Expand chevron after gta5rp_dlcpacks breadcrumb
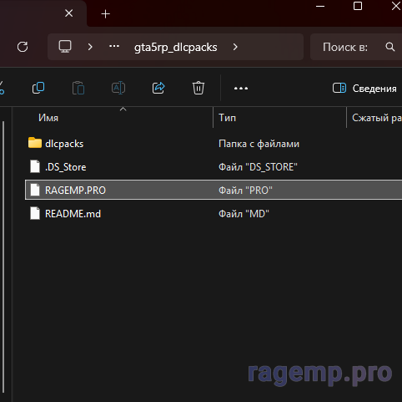The image size is (402, 402). click(235, 47)
